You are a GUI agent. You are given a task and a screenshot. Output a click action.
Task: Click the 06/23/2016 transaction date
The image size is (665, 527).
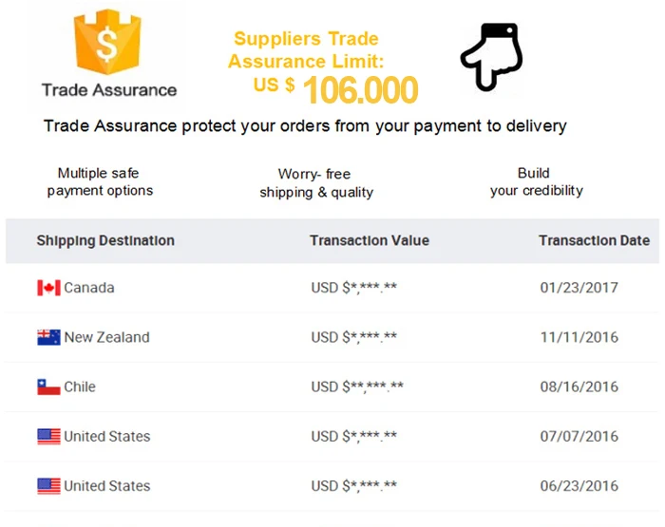[579, 486]
